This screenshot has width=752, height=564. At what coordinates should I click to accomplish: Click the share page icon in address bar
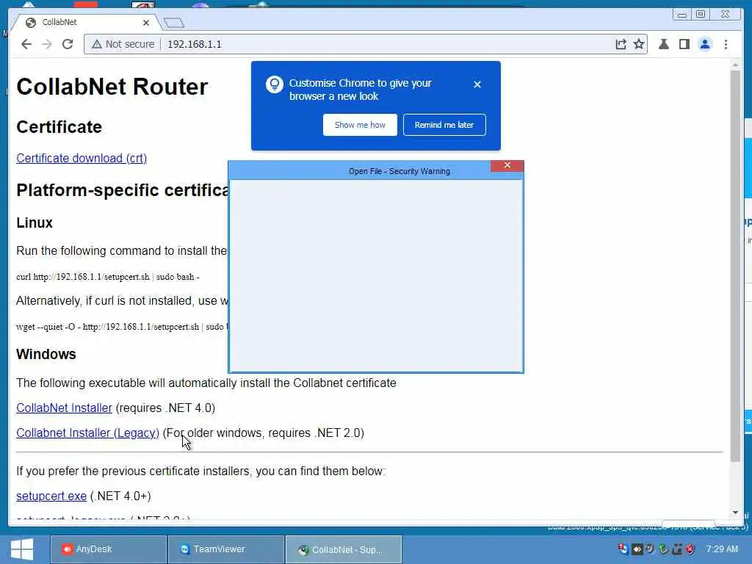click(x=621, y=44)
